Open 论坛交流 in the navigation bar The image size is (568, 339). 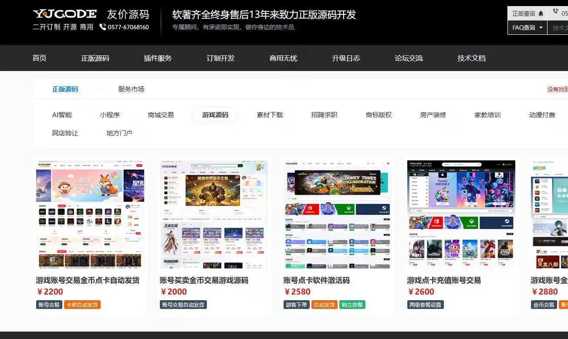(409, 58)
